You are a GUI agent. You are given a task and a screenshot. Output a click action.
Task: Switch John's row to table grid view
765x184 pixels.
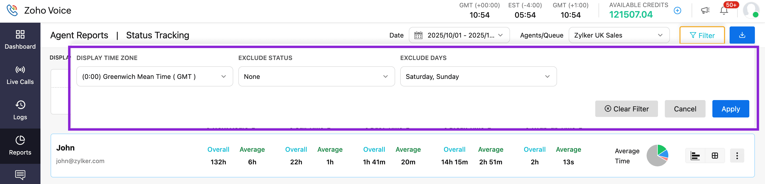715,156
